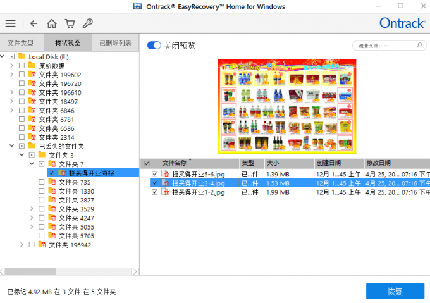
Task: Uncheck the 捷买得开业3-4.jpg checkbox
Action: point(155,183)
